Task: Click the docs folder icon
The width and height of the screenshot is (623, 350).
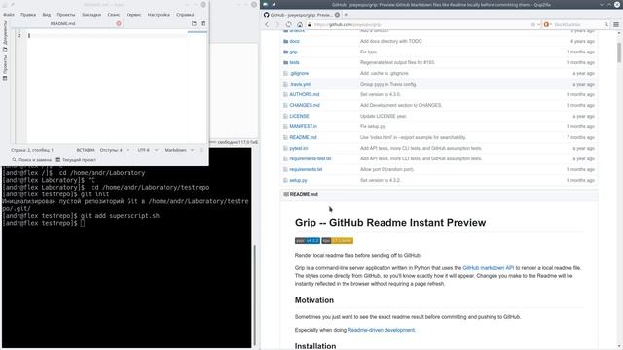Action: pyautogui.click(x=285, y=41)
